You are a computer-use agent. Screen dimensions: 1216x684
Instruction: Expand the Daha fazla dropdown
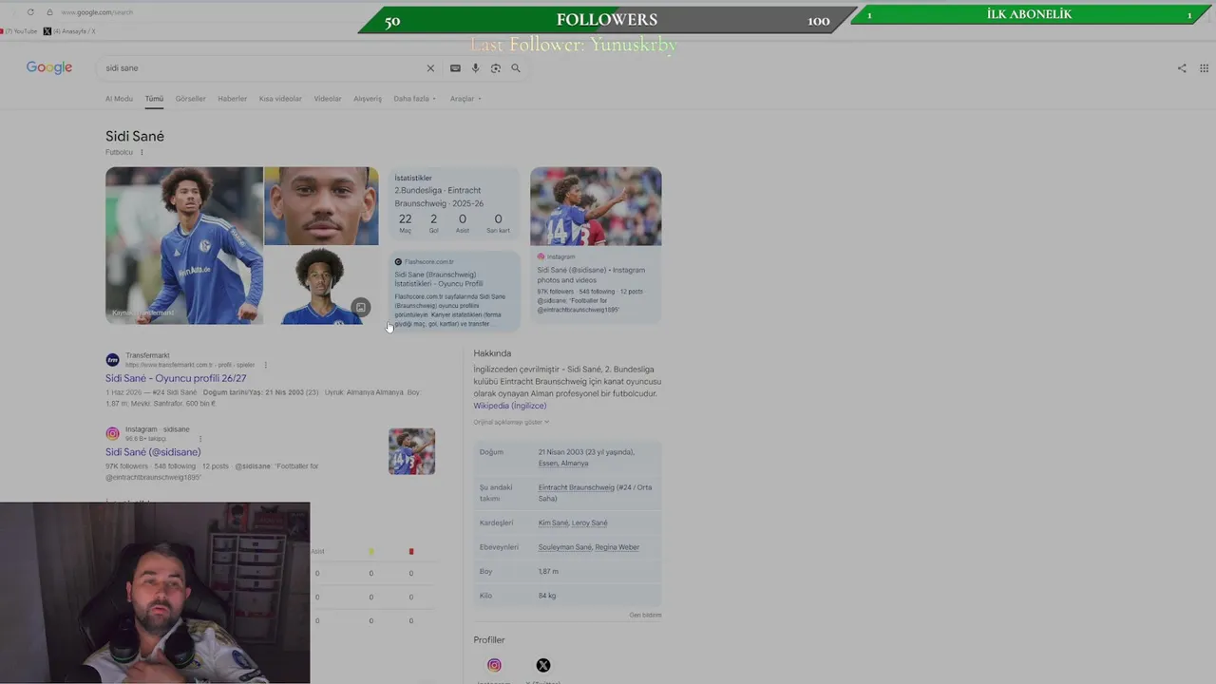click(414, 99)
